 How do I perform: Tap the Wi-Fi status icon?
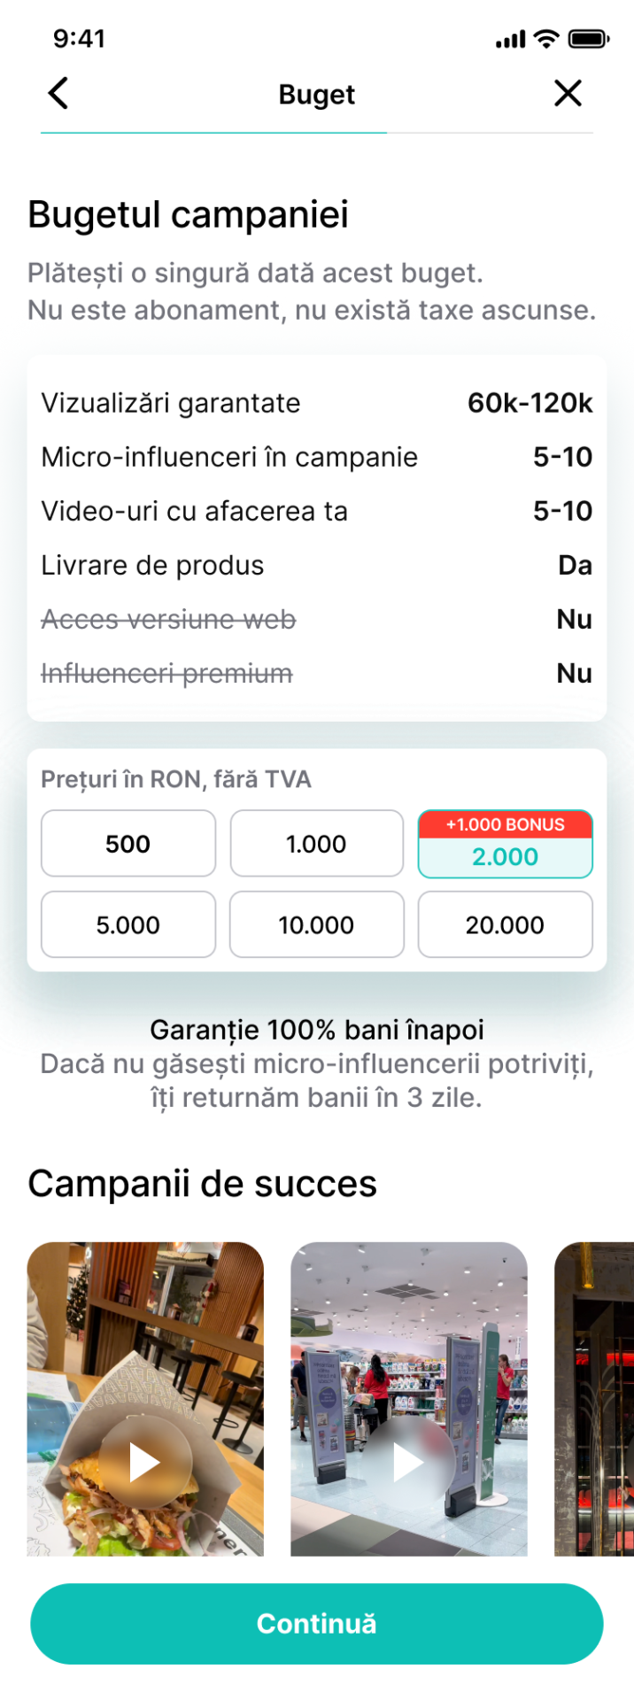(x=547, y=38)
